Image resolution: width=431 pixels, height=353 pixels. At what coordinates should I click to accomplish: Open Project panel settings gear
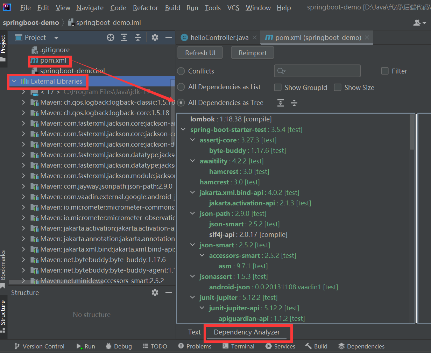point(155,37)
